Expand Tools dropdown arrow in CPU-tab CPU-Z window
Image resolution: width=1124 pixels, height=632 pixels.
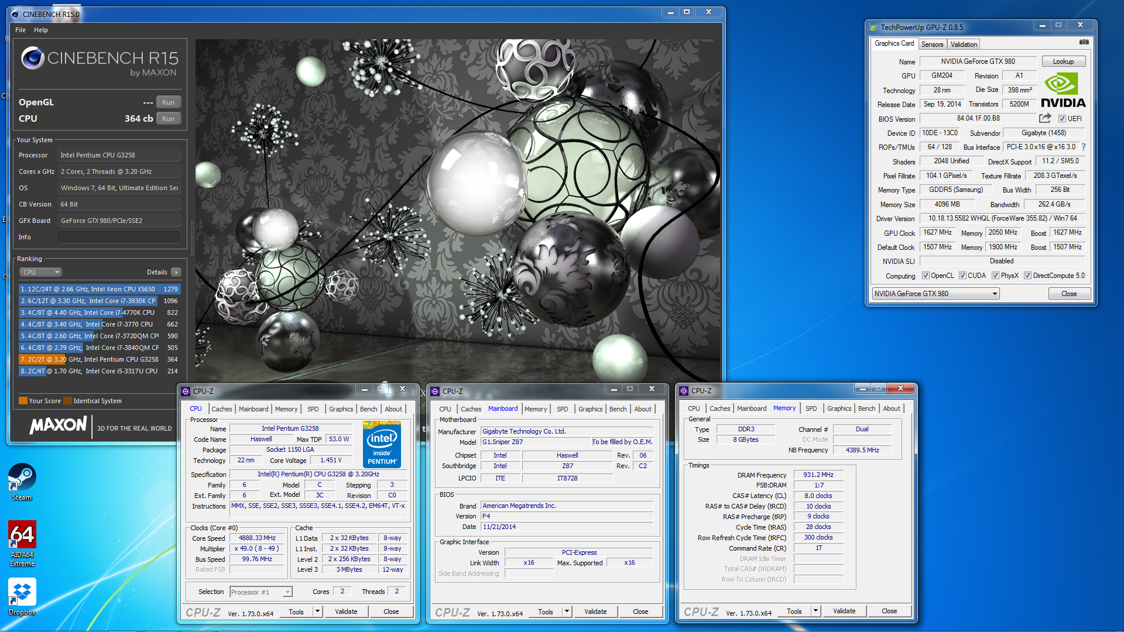[317, 612]
